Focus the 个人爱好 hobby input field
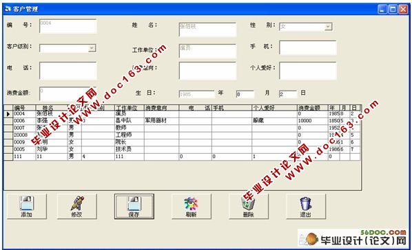 [x=308, y=71]
